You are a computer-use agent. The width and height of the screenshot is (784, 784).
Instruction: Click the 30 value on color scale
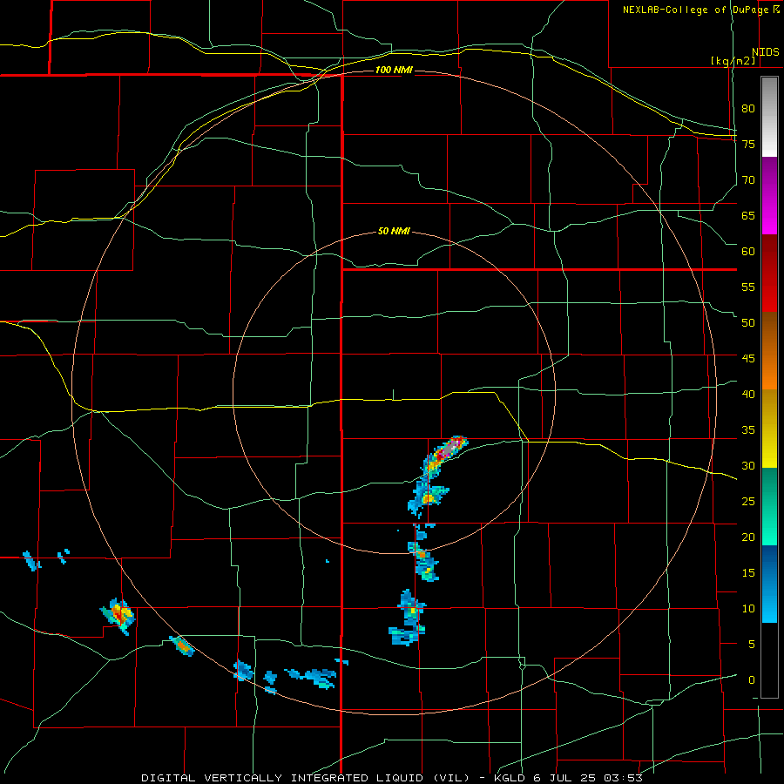(748, 466)
